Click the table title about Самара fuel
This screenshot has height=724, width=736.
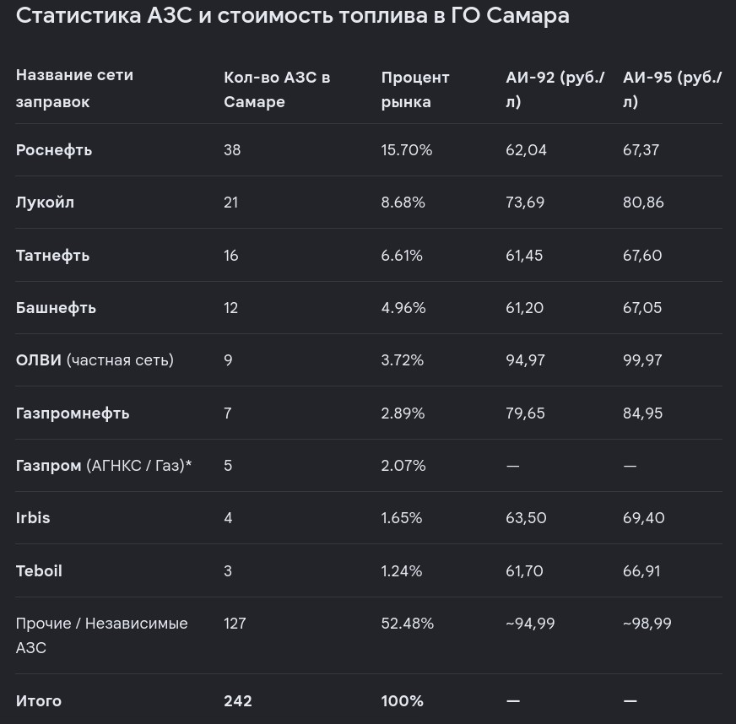292,15
